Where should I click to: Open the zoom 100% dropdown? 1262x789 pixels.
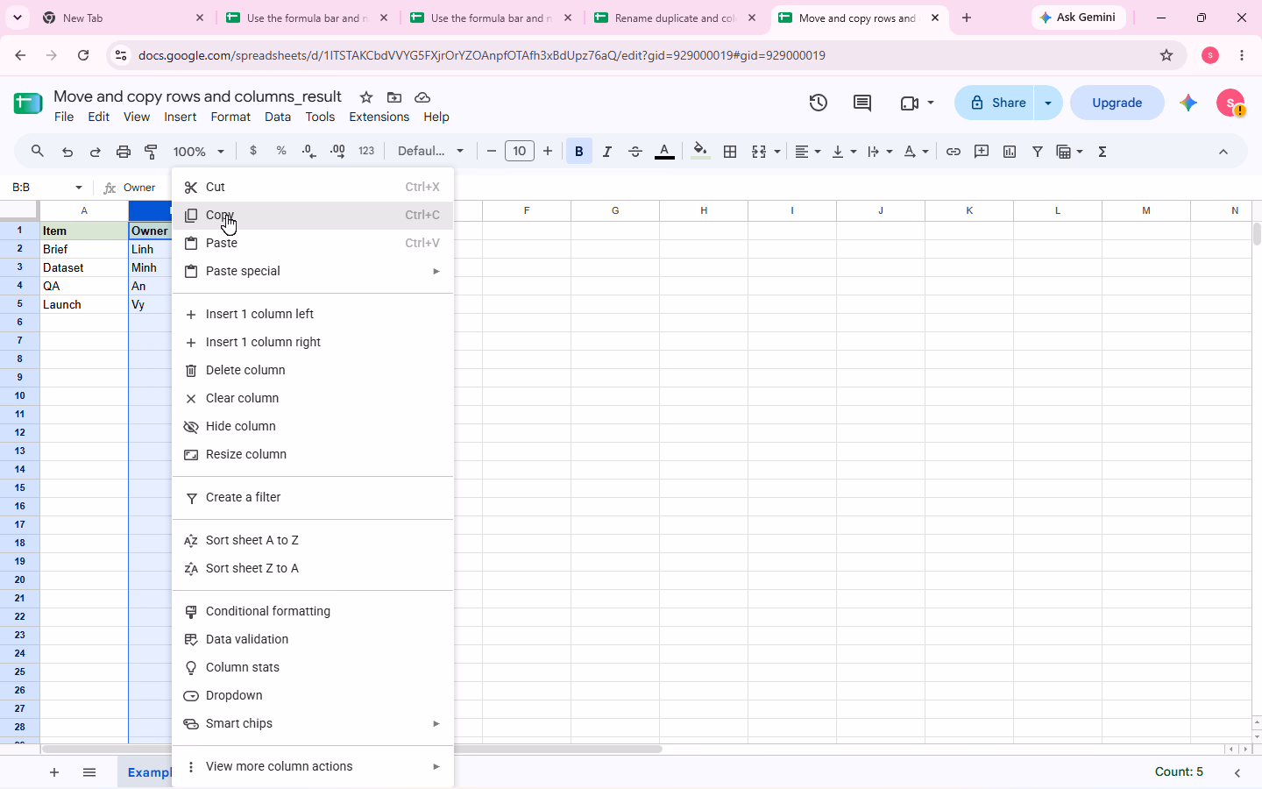click(199, 152)
